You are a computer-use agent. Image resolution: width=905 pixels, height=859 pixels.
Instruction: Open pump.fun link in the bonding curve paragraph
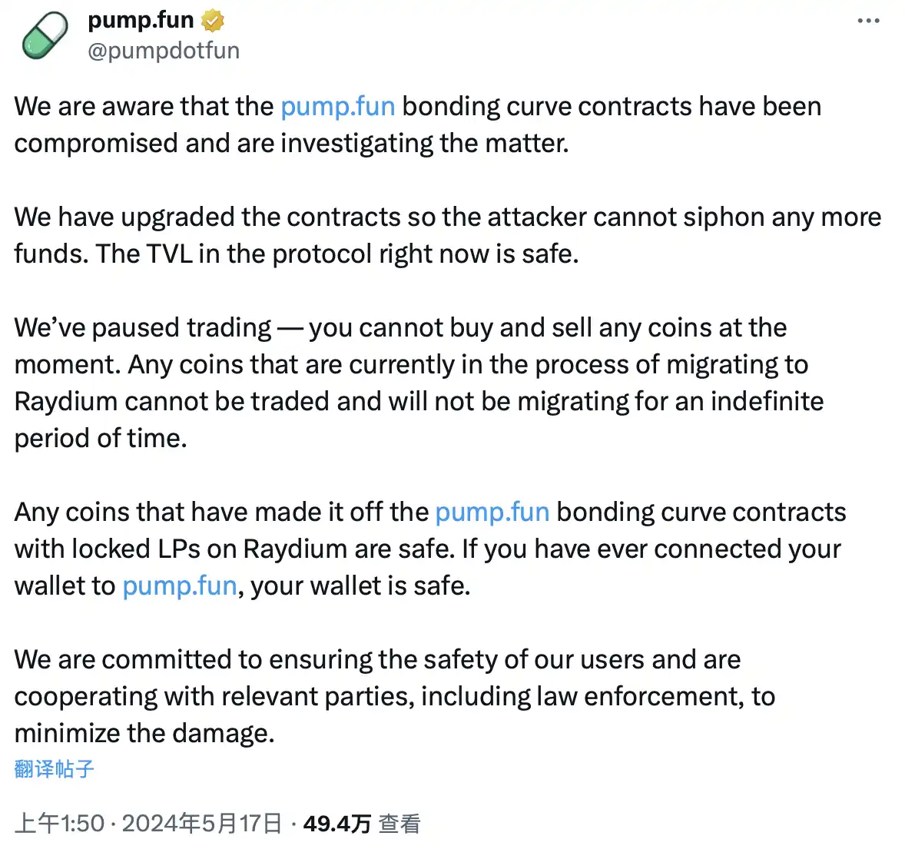(x=492, y=512)
